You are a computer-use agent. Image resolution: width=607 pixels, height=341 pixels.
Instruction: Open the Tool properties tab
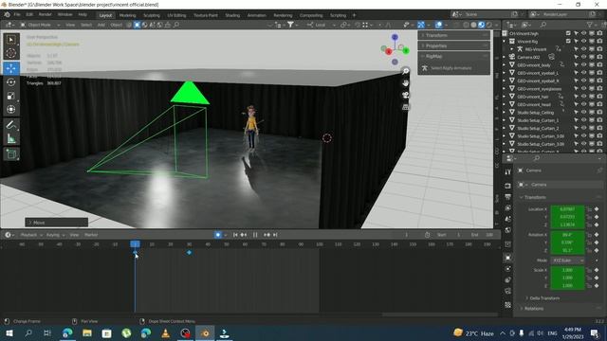(508, 171)
